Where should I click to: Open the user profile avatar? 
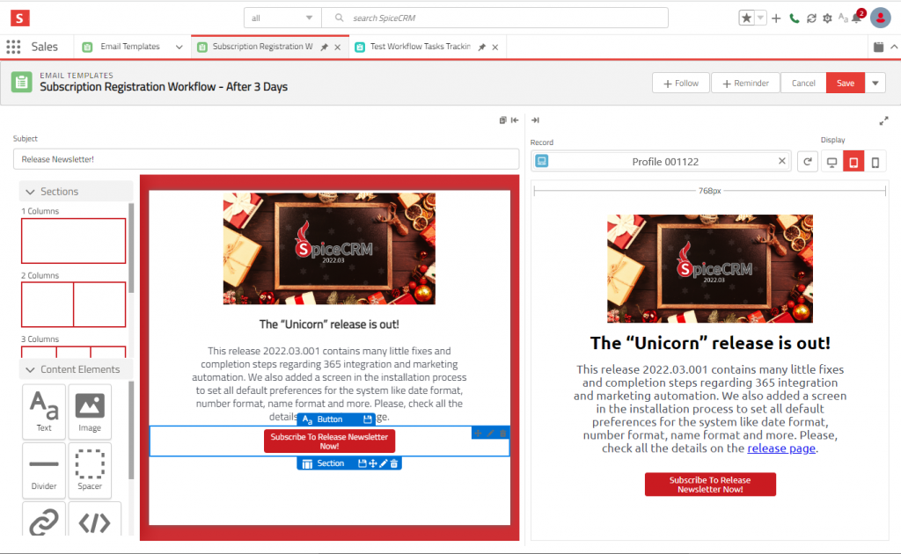880,18
